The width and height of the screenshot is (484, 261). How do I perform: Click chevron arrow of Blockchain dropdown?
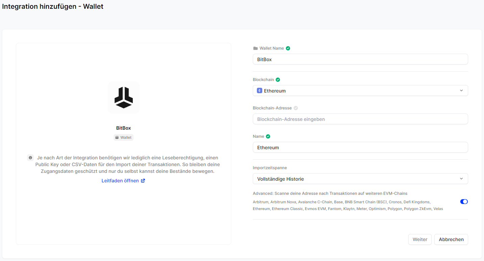tap(461, 90)
